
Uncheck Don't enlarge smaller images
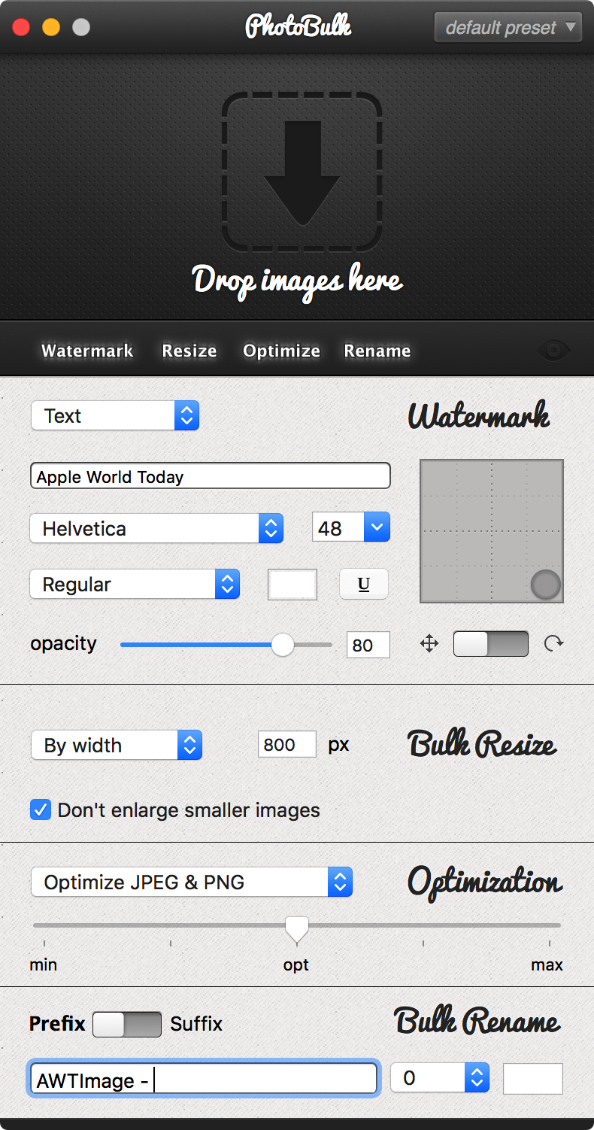tap(41, 810)
